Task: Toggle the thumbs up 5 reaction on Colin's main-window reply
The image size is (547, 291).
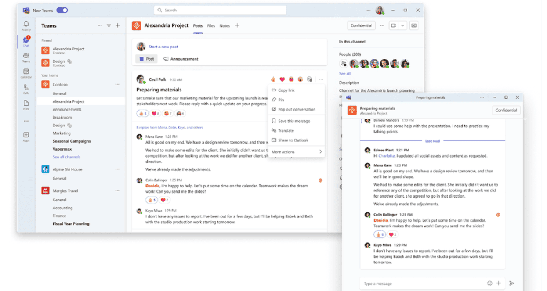Action: point(152,200)
